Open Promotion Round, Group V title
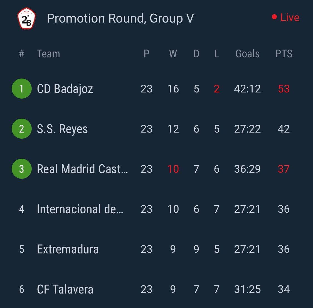 pyautogui.click(x=120, y=18)
